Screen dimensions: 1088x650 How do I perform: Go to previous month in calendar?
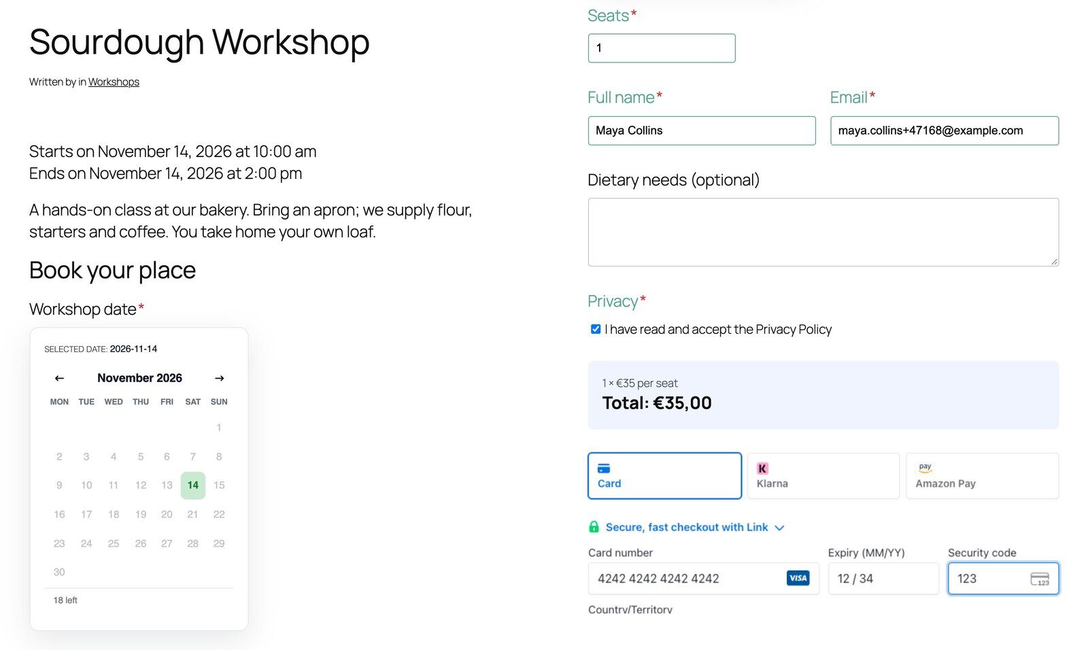[59, 378]
